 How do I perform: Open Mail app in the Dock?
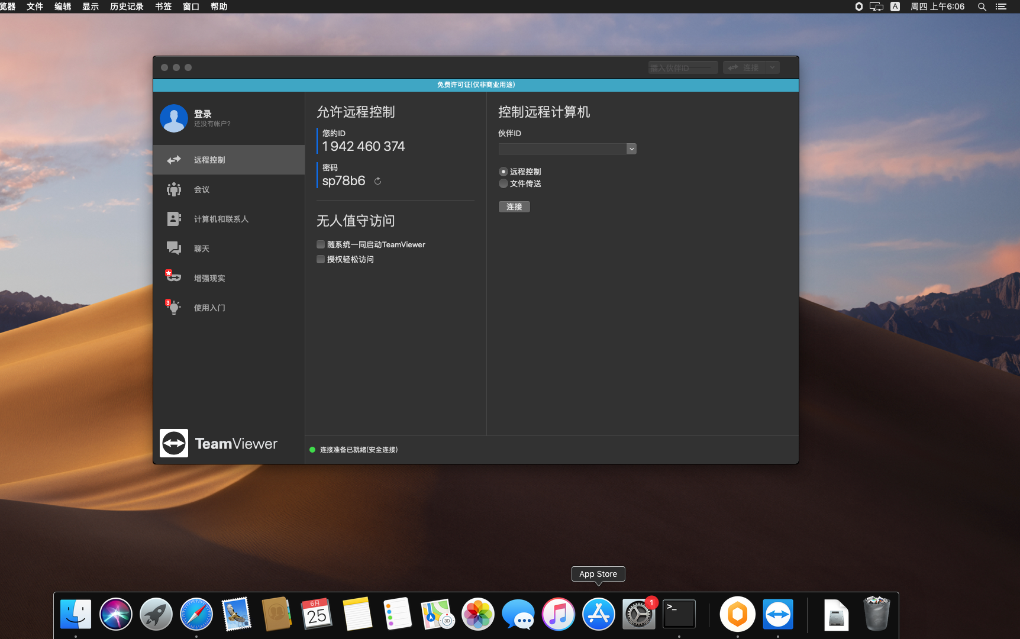[237, 614]
